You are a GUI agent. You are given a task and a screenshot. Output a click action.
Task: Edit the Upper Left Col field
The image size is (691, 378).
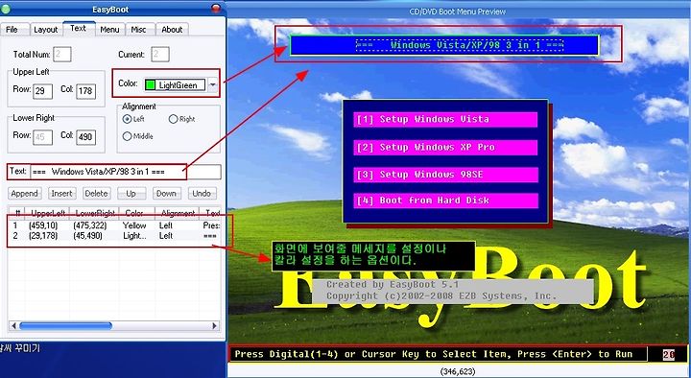click(85, 91)
